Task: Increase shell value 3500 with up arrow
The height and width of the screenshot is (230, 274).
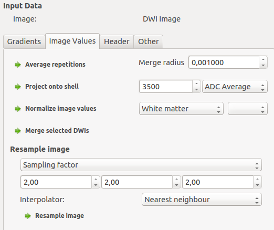Action: pyautogui.click(x=196, y=83)
